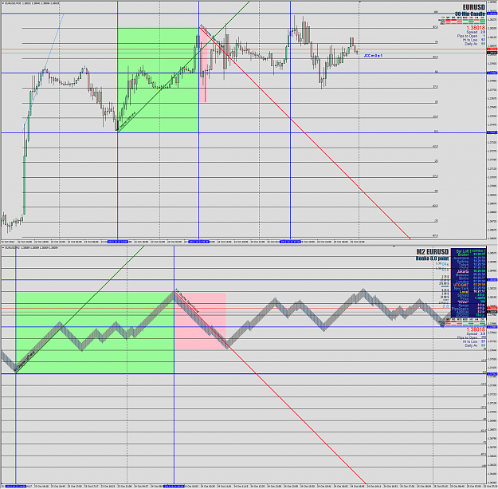This screenshot has width=498, height=489.
Task: Select the 'EURUSD' heading label on the top chart
Action: coord(474,7)
